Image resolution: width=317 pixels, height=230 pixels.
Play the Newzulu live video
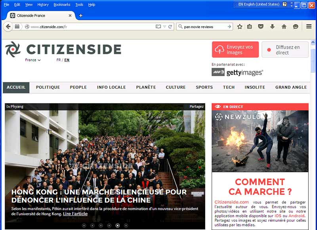coord(260,141)
